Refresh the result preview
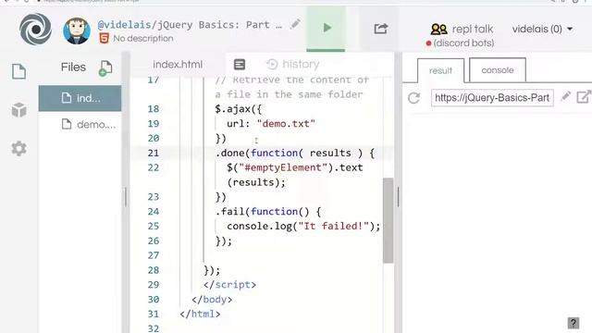The image size is (592, 333). [413, 98]
